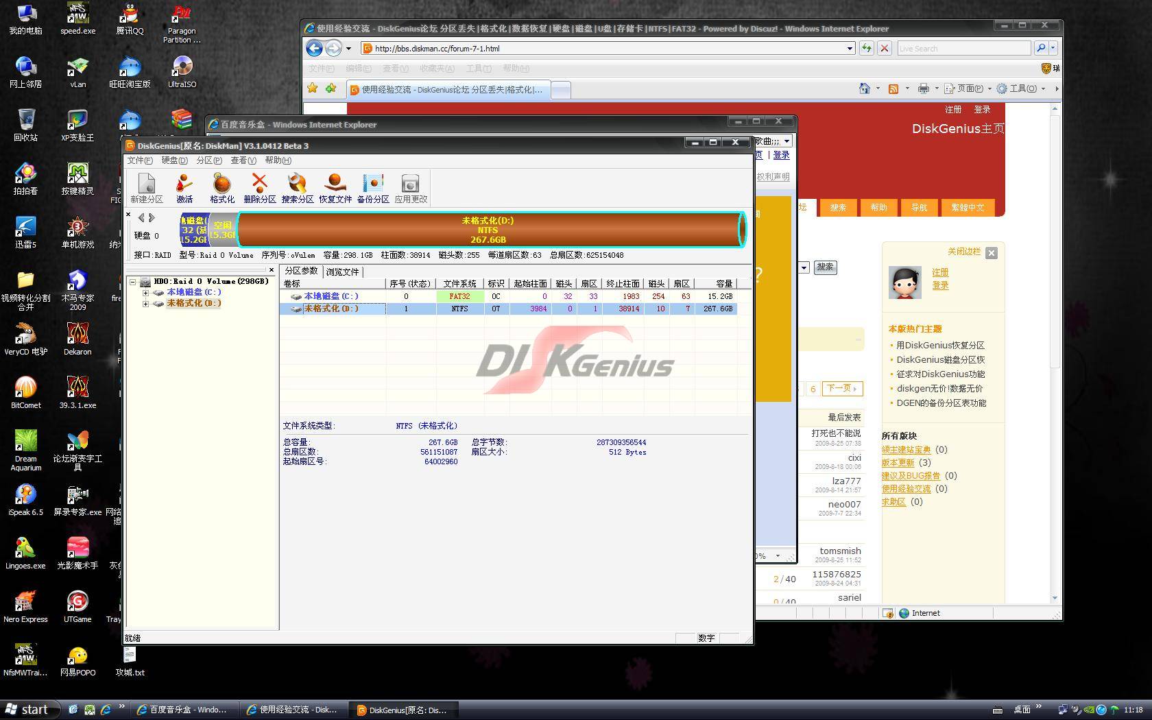Viewport: 1152px width, 720px height.
Task: Switch to 浏览文件 tab
Action: tap(342, 272)
